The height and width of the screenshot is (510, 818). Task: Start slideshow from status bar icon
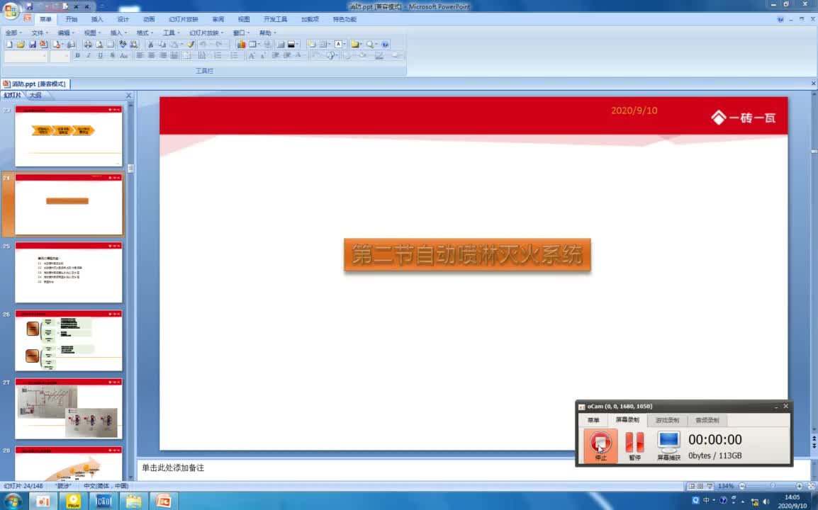(710, 486)
